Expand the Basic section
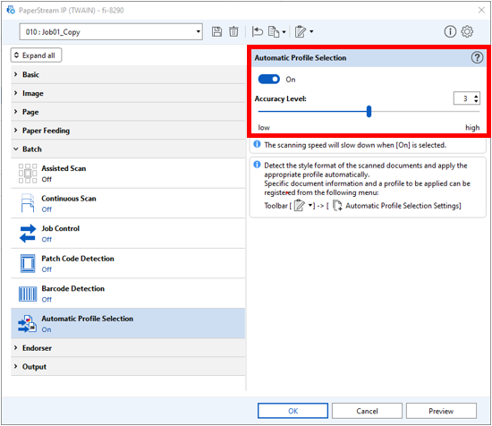Image resolution: width=492 pixels, height=426 pixels. (x=128, y=74)
